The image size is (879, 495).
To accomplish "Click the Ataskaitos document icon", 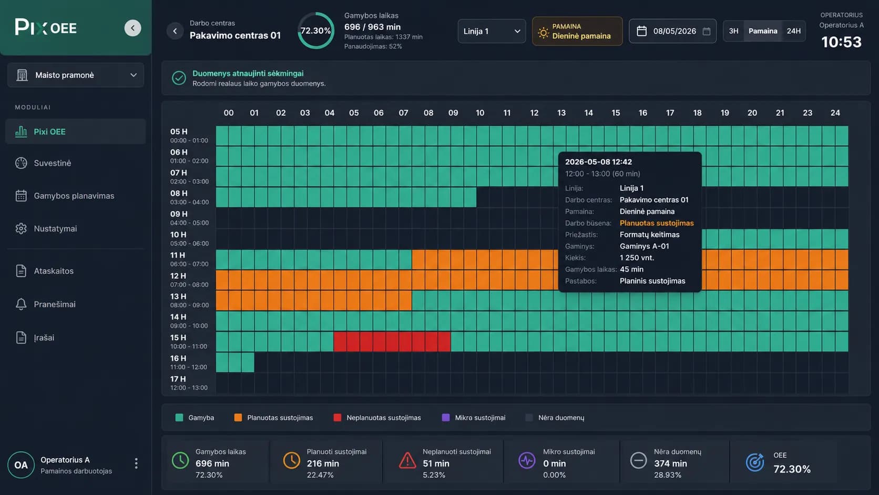I will pos(21,271).
